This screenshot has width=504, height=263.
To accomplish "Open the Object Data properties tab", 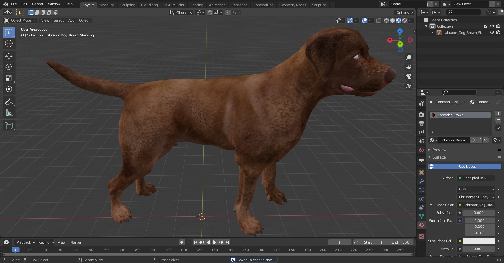I will pyautogui.click(x=421, y=216).
